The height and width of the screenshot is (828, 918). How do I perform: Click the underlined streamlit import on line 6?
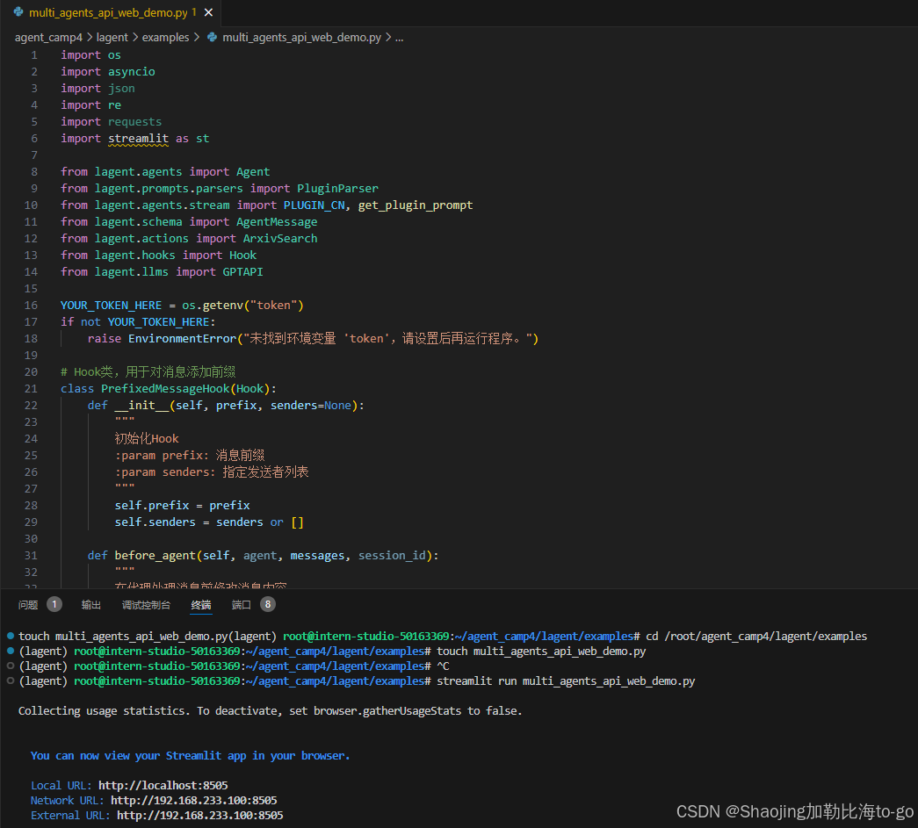click(138, 139)
